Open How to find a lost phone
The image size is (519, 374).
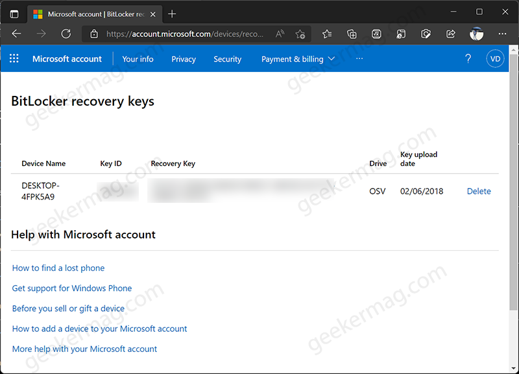[58, 268]
